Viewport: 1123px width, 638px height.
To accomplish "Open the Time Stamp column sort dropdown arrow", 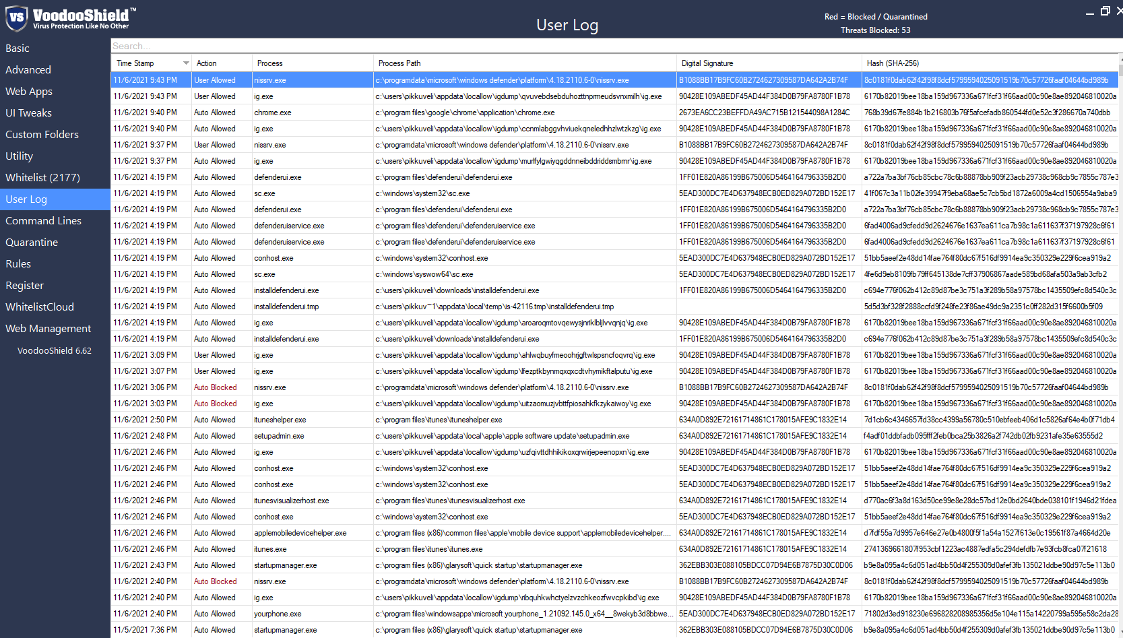I will pyautogui.click(x=186, y=63).
